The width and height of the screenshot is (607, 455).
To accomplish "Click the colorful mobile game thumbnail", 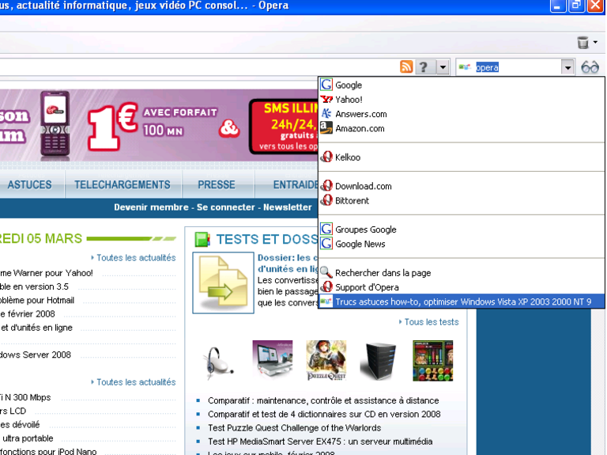I will [x=433, y=361].
